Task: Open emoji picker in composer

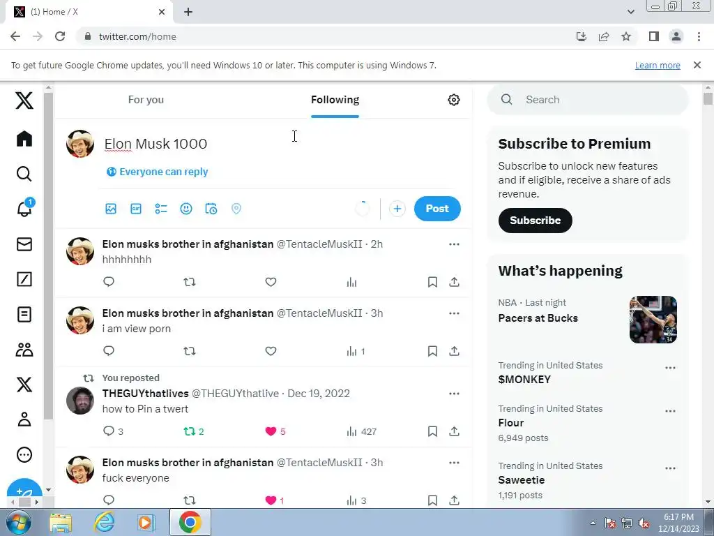Action: [185, 209]
